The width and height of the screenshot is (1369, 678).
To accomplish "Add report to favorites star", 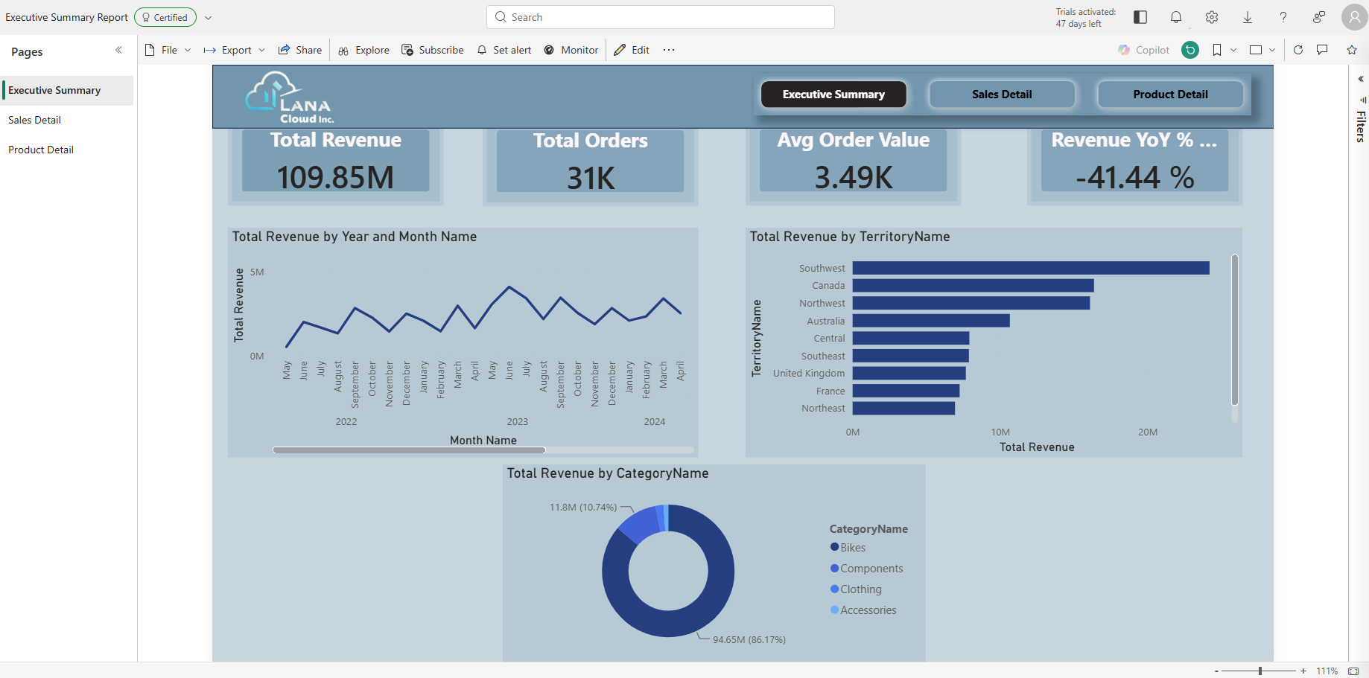I will click(1352, 50).
